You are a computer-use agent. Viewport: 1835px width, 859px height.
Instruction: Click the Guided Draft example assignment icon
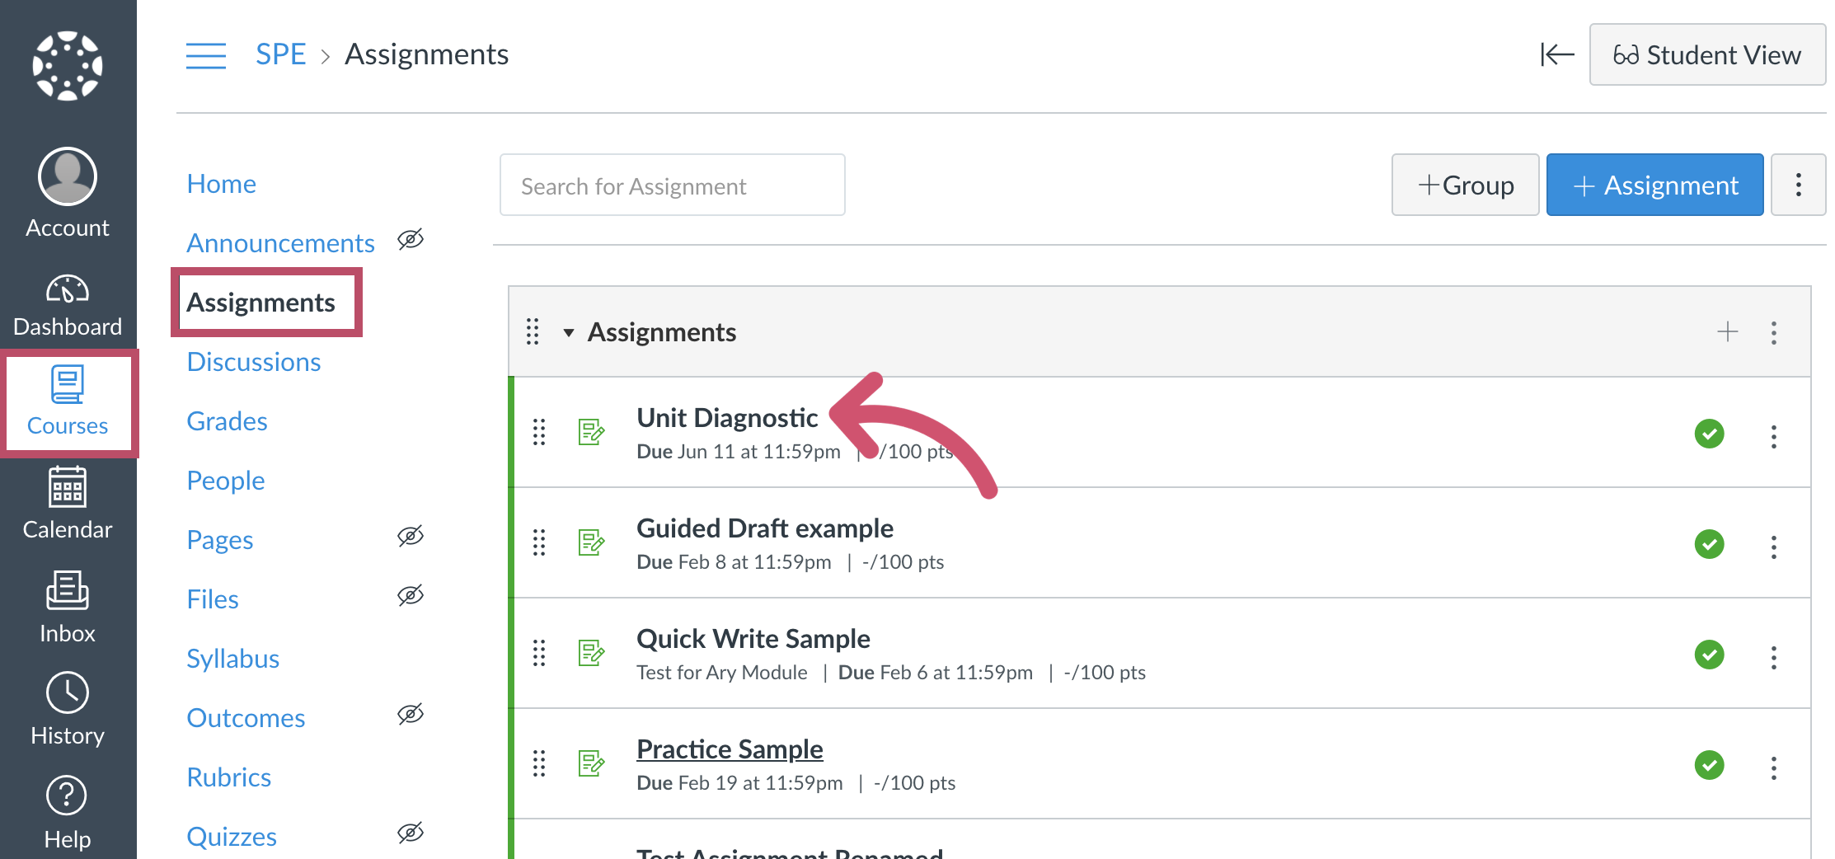coord(592,542)
